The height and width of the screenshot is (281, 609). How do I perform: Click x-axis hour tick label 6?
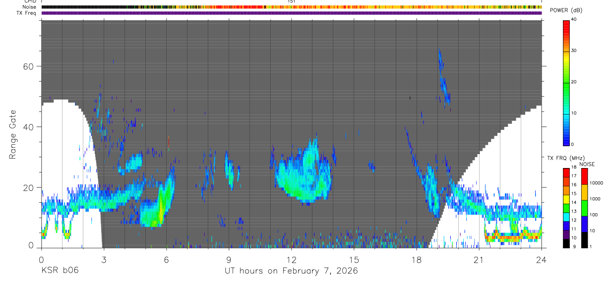point(166,259)
